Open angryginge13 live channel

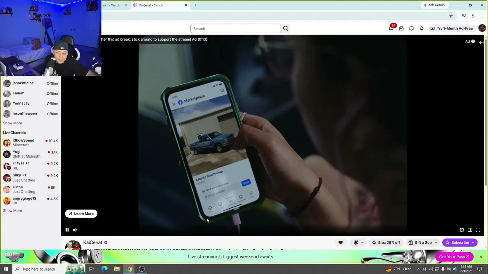click(30, 201)
